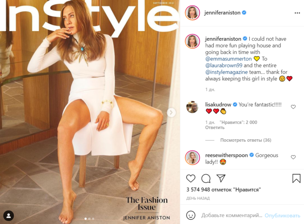Screen dimensions: 304x224
Task: Open the @laurabrown99 profile mention
Action: [x=224, y=66]
